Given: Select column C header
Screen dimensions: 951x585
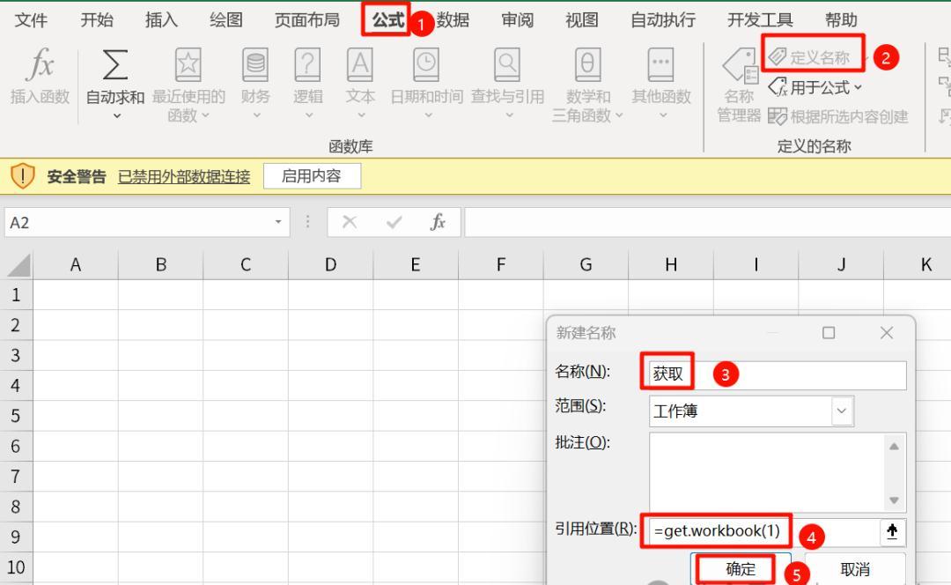Looking at the screenshot, I should (246, 265).
